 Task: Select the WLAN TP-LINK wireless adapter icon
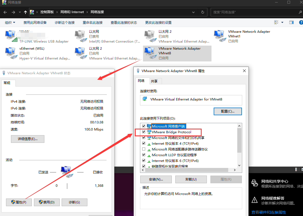(12, 36)
